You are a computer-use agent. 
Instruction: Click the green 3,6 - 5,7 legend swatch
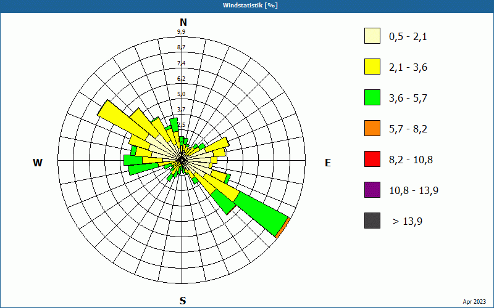point(372,97)
